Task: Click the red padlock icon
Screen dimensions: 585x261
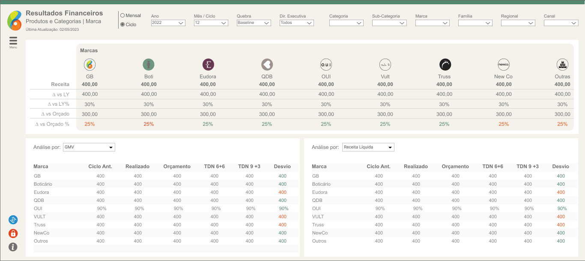Action: tap(13, 234)
